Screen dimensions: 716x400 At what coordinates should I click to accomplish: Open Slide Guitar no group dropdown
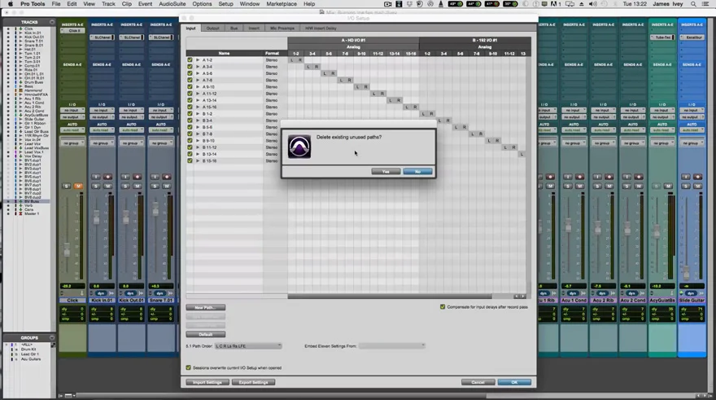692,143
